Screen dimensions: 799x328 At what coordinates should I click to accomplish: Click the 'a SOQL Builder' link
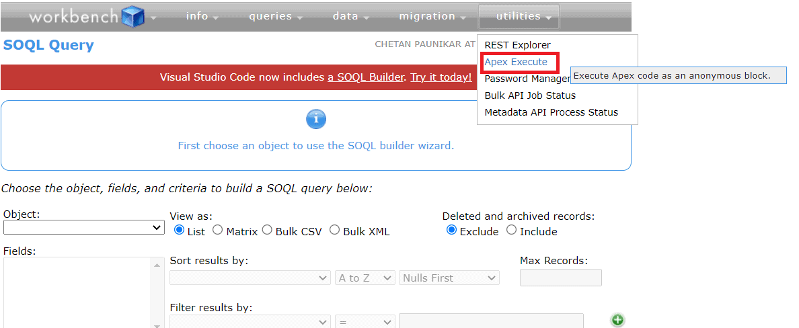(x=366, y=77)
